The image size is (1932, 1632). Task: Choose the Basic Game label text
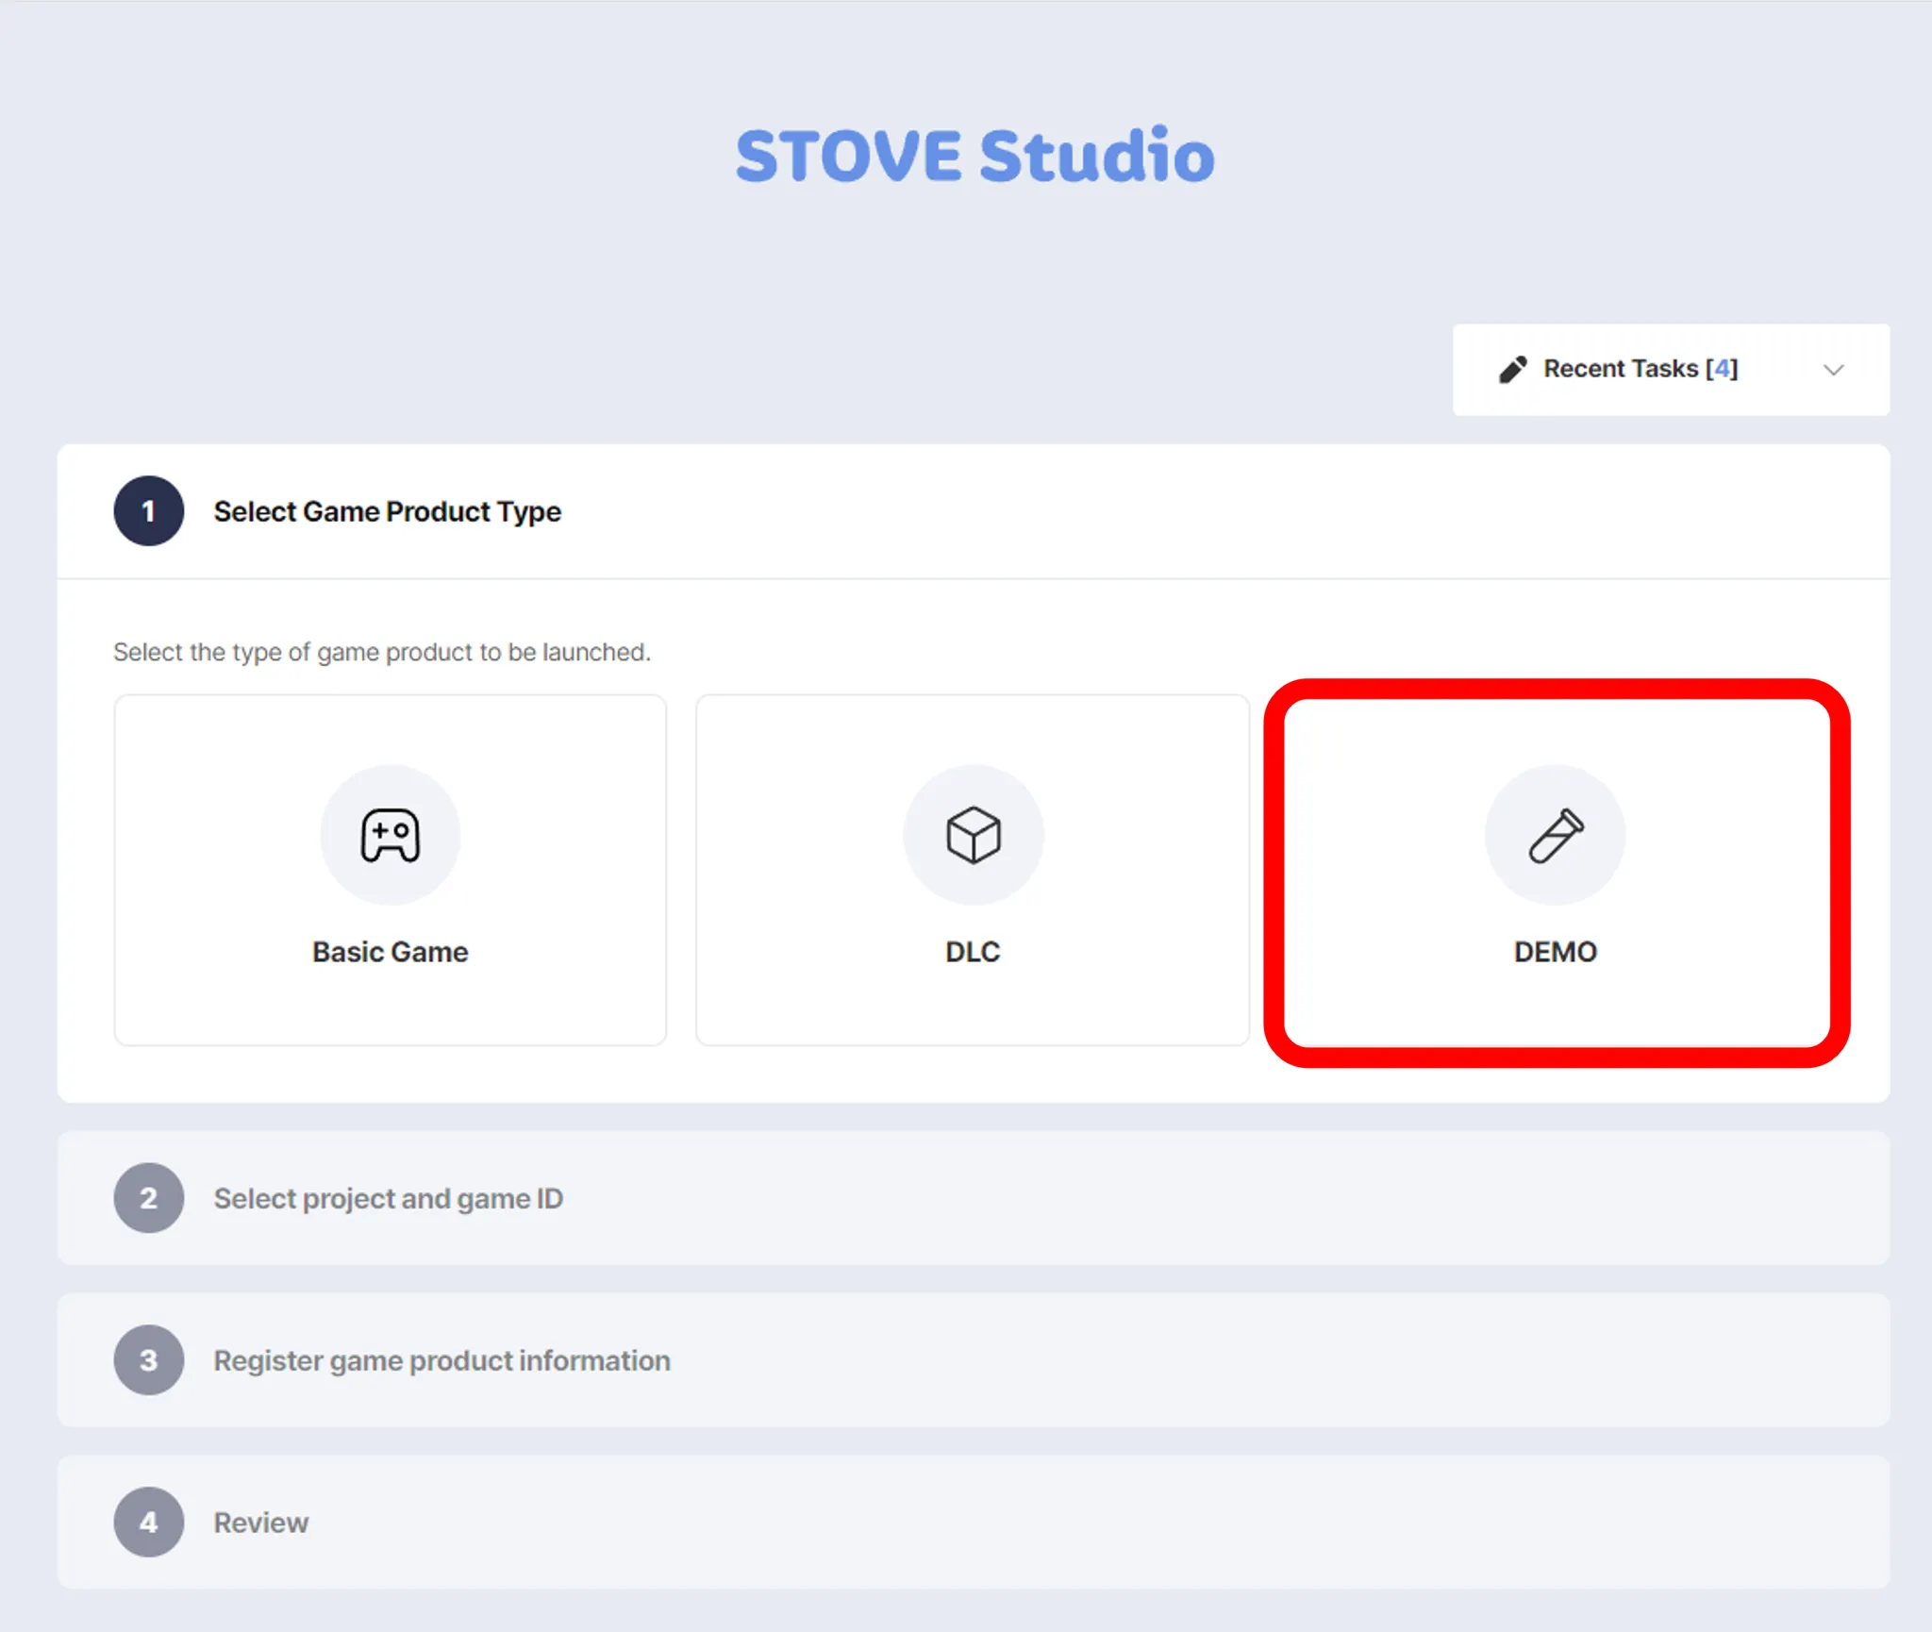click(390, 952)
